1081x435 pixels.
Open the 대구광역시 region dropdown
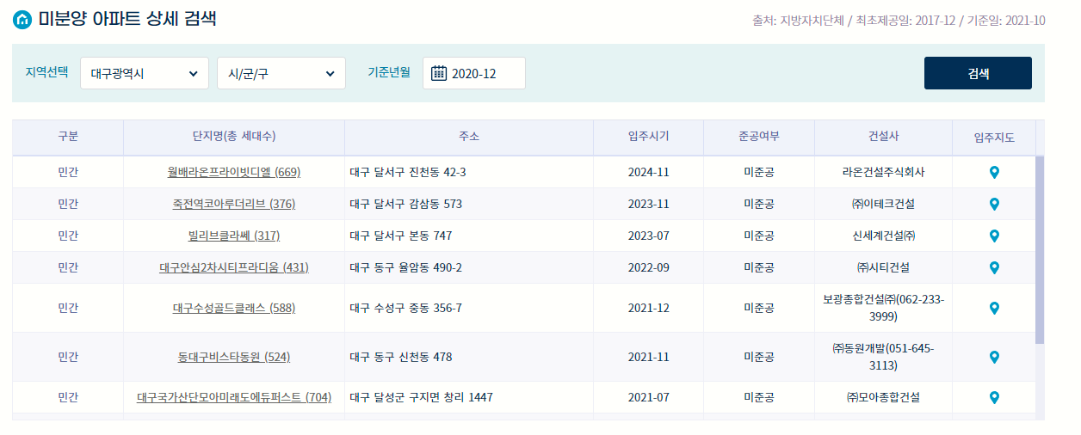tap(145, 73)
